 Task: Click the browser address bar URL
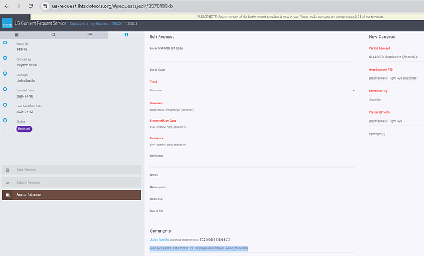click(x=112, y=6)
